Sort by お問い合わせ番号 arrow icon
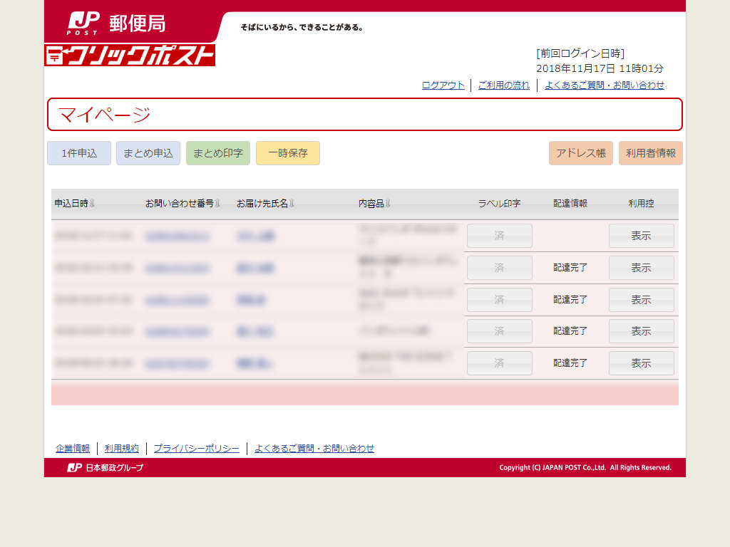 pyautogui.click(x=217, y=203)
